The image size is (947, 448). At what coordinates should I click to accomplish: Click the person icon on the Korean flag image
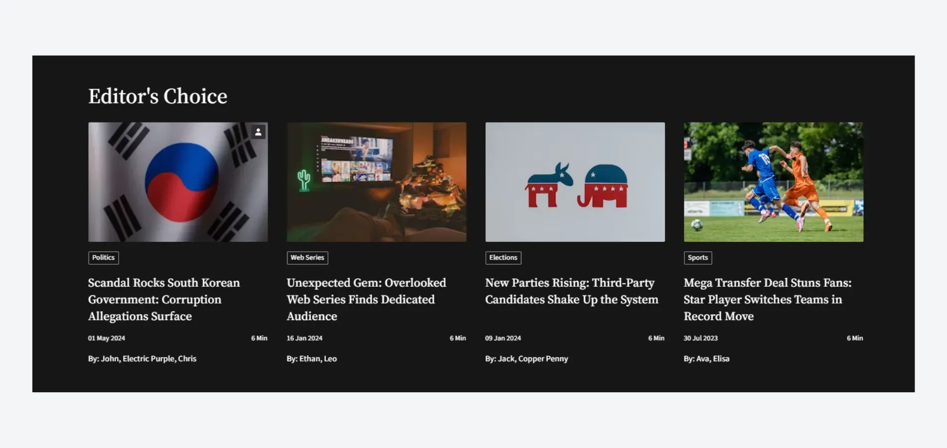click(x=258, y=132)
